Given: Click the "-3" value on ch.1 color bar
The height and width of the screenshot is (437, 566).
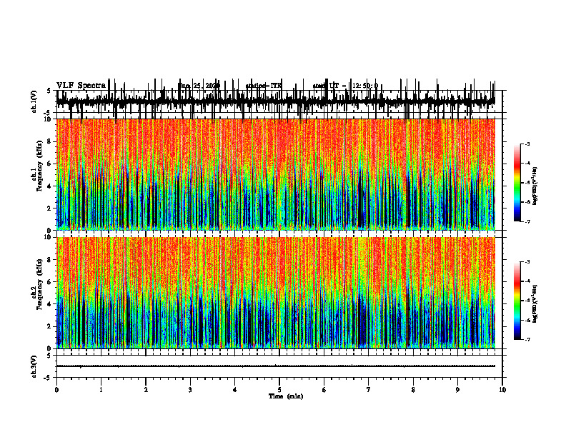Looking at the screenshot, I should 527,144.
